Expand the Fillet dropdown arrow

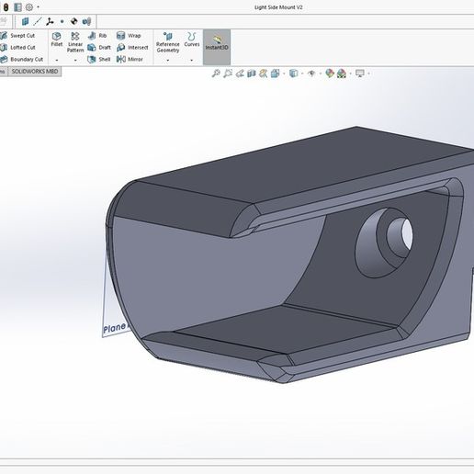click(57, 61)
